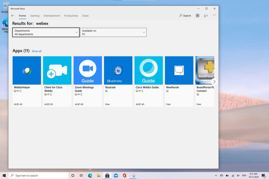The height and width of the screenshot is (179, 269).
Task: Open the Available on dropdown
Action: pyautogui.click(x=113, y=32)
